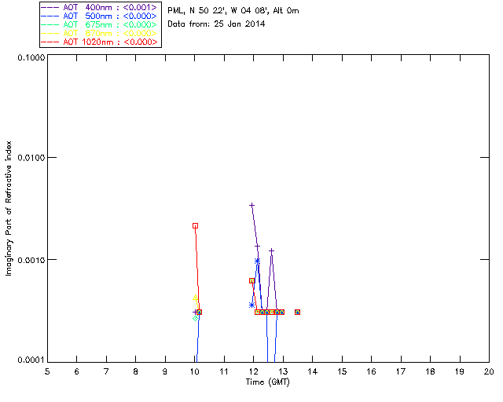Image resolution: width=503 pixels, height=402 pixels.
Task: Click the x-axis tick label 19
Action: point(460,371)
